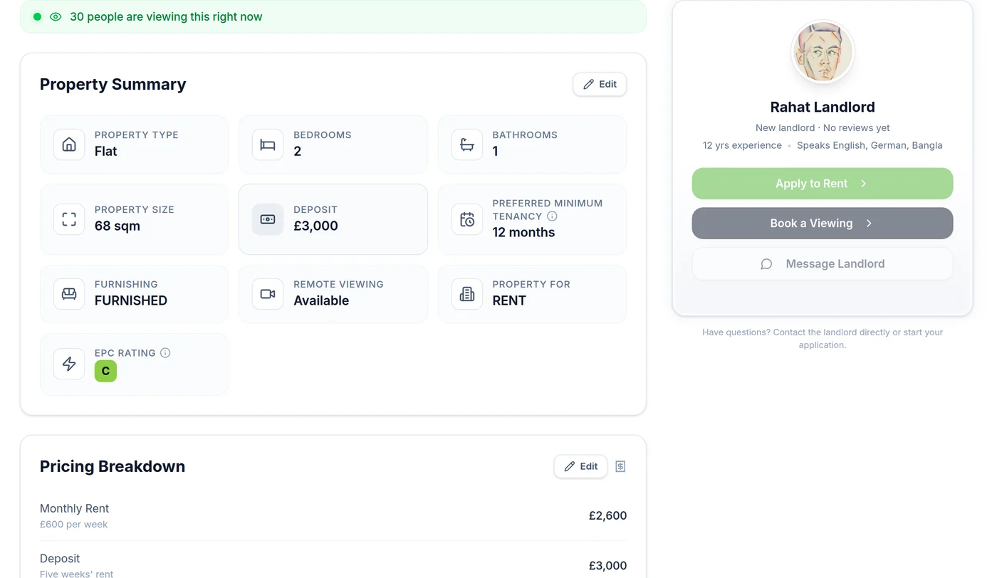Click the '12 months' tenancy value

(x=523, y=233)
